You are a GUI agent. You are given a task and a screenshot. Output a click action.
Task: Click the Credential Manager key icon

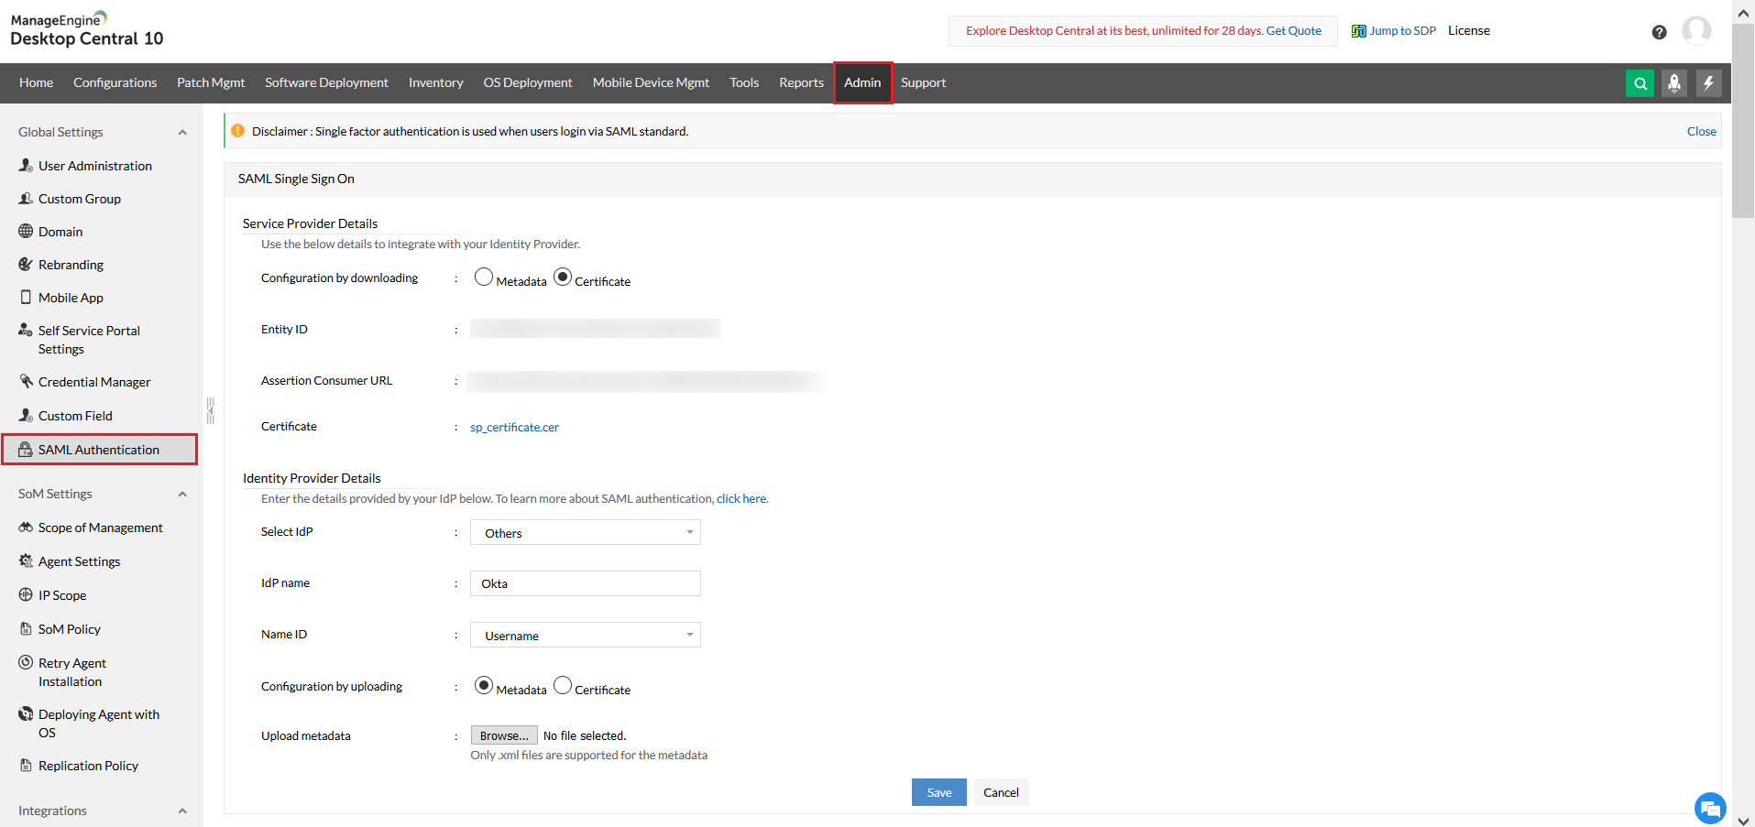[x=26, y=381]
